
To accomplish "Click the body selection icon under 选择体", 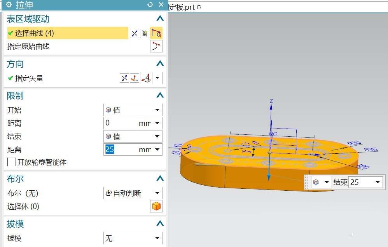I will click(156, 206).
